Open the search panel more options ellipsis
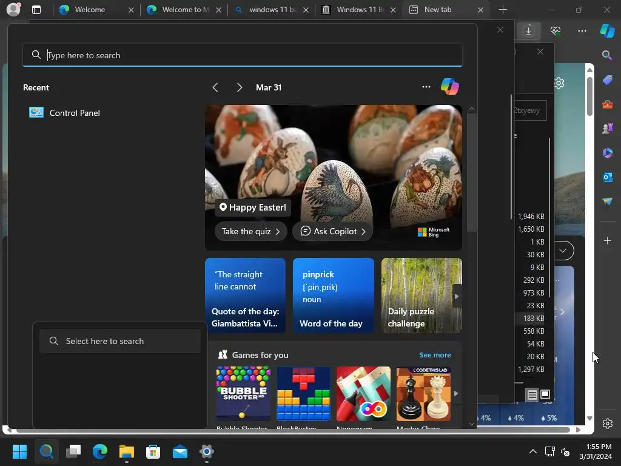Screen dimensions: 621x466 (x=426, y=87)
